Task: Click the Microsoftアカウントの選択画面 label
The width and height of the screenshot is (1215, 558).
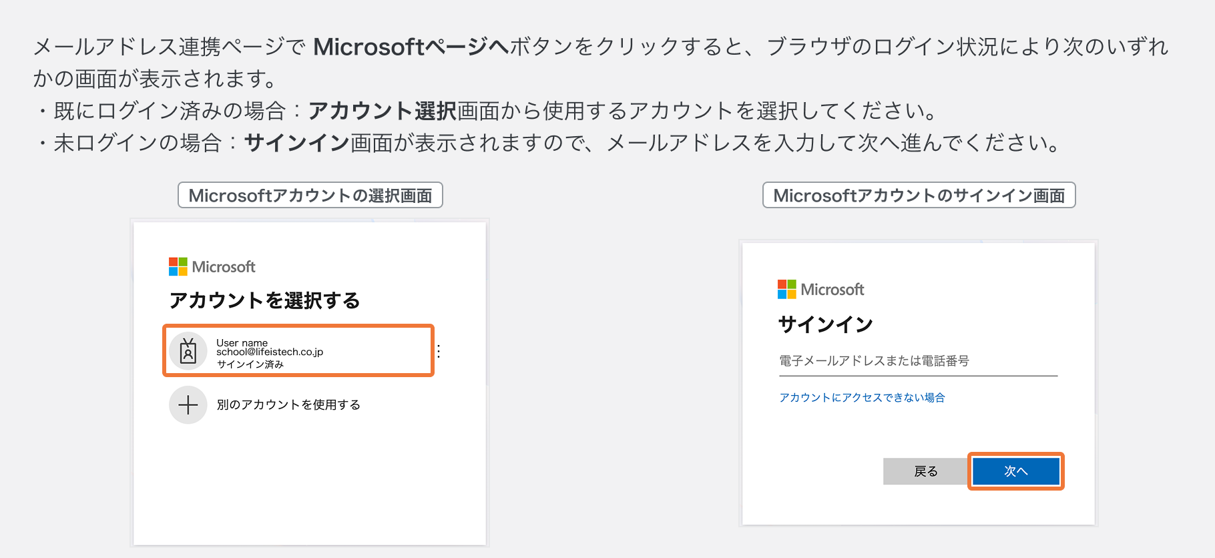Action: 310,196
